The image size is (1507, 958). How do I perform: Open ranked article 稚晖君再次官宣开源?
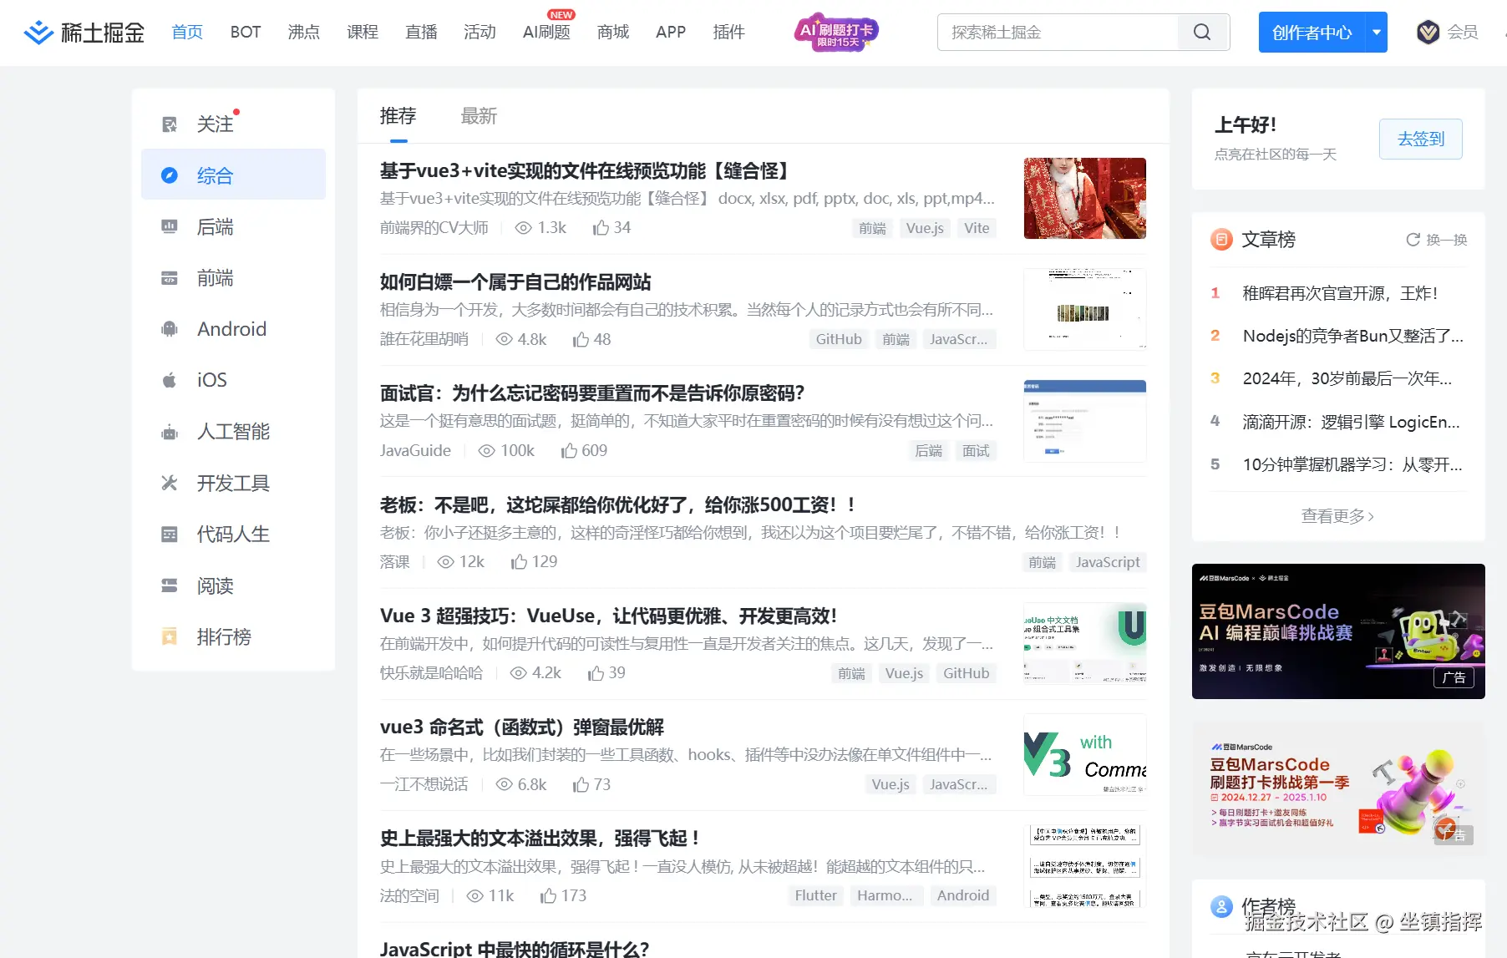(1340, 293)
